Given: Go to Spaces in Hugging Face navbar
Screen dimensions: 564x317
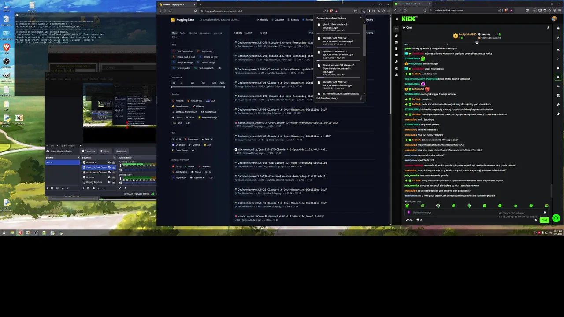Looking at the screenshot, I should pos(293,20).
